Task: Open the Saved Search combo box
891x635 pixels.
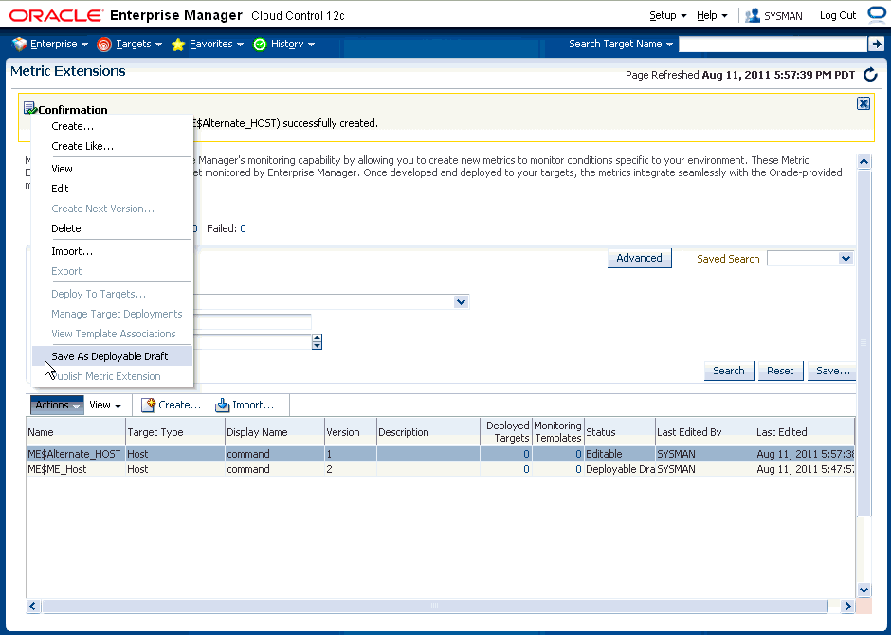Action: coord(810,259)
